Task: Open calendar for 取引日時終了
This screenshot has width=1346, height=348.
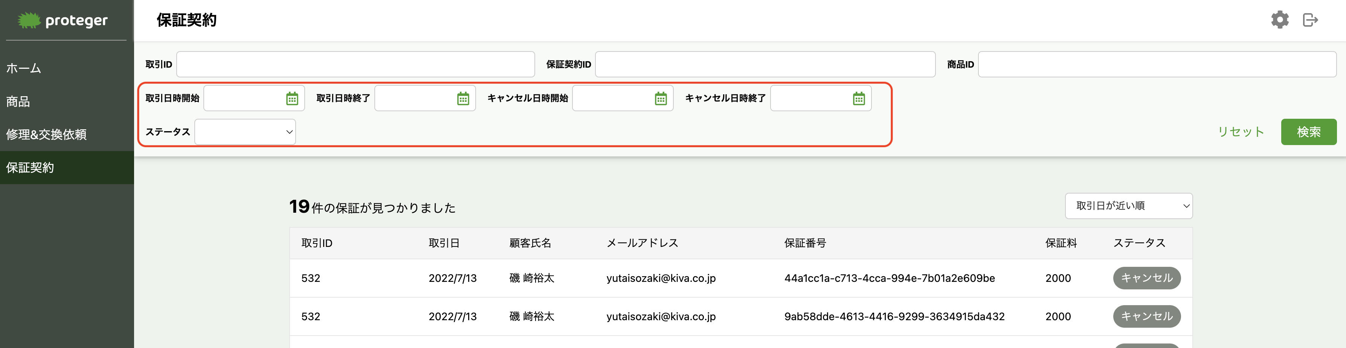Action: pyautogui.click(x=463, y=98)
